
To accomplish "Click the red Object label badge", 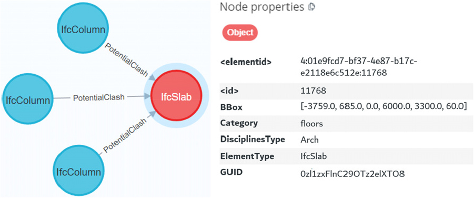I will 240,33.
